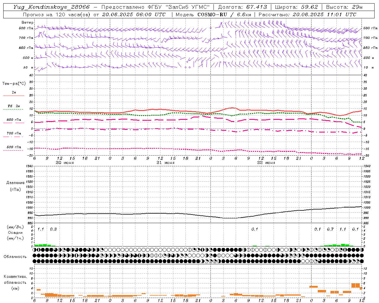Viewport: 379px width, 303px height.
Task: Click the Осадки precipitation label
Action: [15, 233]
